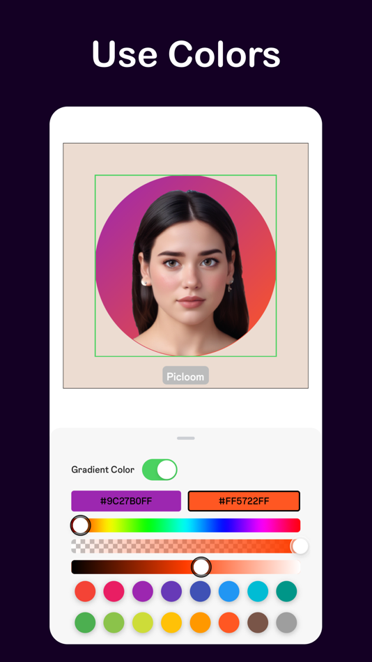Screen dimensions: 372x662
Task: Pick the red color swatch
Action: tap(85, 591)
